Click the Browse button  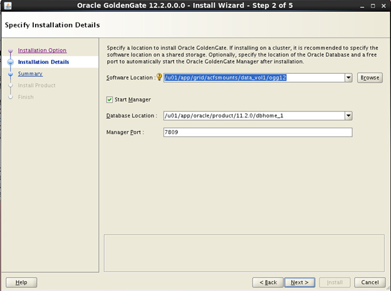(370, 78)
